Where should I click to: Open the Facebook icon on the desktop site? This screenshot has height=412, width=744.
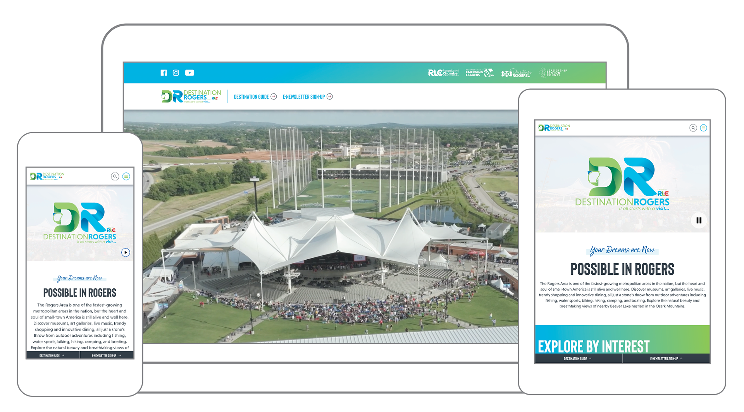point(164,72)
